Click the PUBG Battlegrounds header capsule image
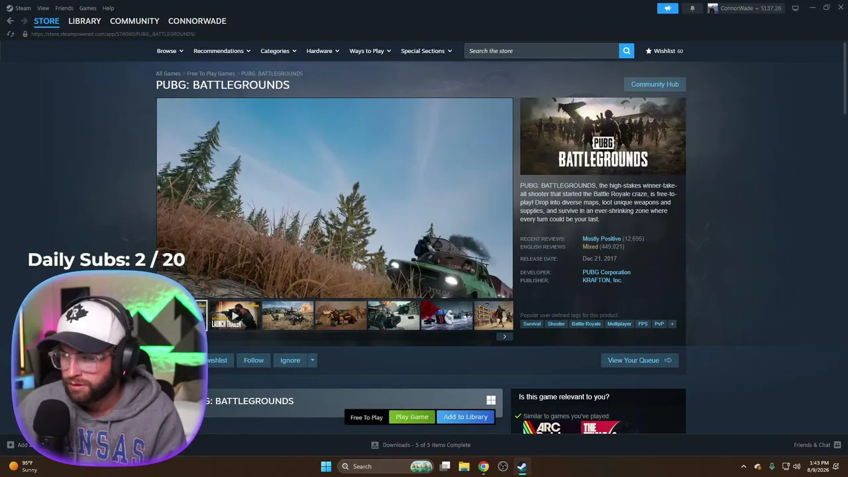The image size is (848, 477). 603,136
